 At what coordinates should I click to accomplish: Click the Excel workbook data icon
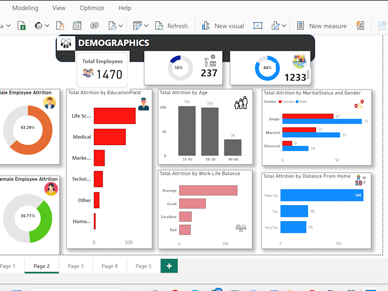pyautogui.click(x=21, y=26)
